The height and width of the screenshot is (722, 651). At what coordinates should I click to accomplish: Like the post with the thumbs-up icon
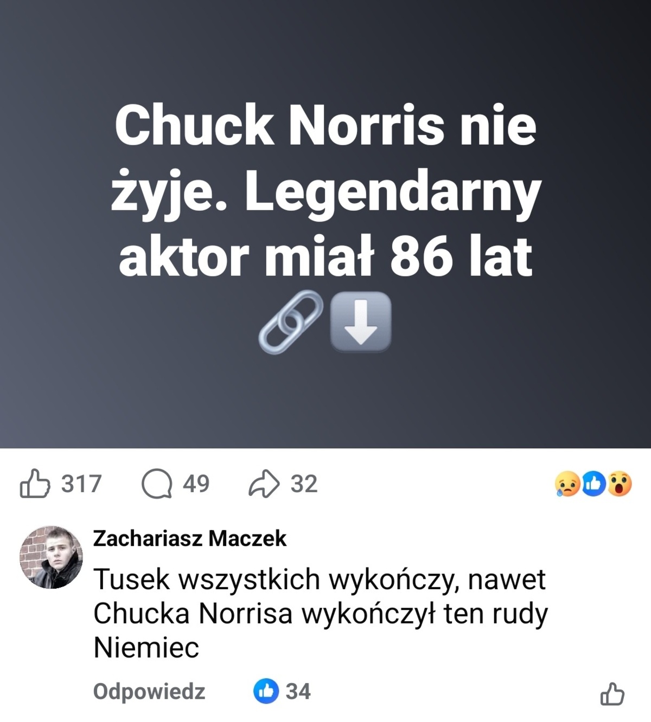pos(35,484)
